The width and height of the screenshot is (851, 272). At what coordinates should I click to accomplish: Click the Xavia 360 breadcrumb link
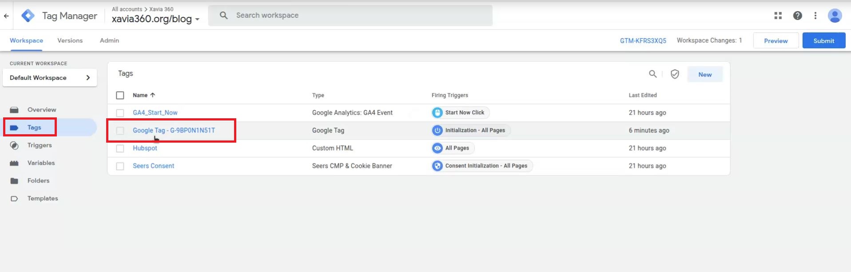pos(161,9)
